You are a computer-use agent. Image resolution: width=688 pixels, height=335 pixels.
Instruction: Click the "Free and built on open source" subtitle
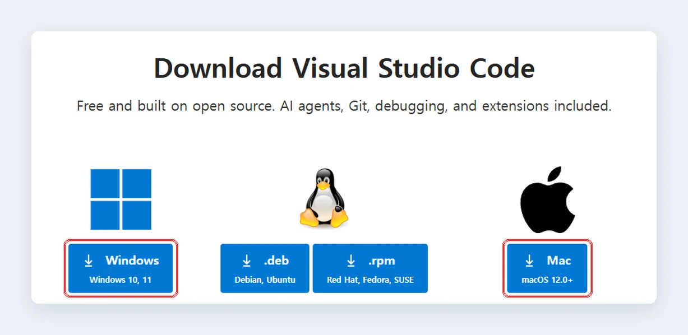[344, 106]
